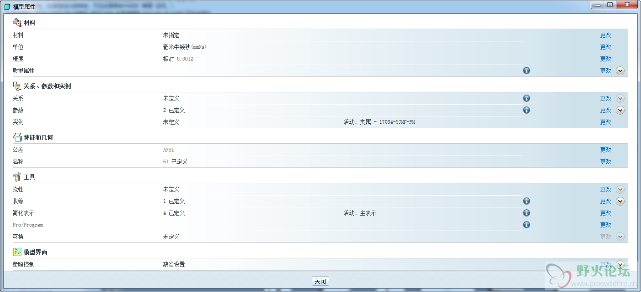The width and height of the screenshot is (641, 292).
Task: Click 更改 for 参数 row
Action: point(605,110)
